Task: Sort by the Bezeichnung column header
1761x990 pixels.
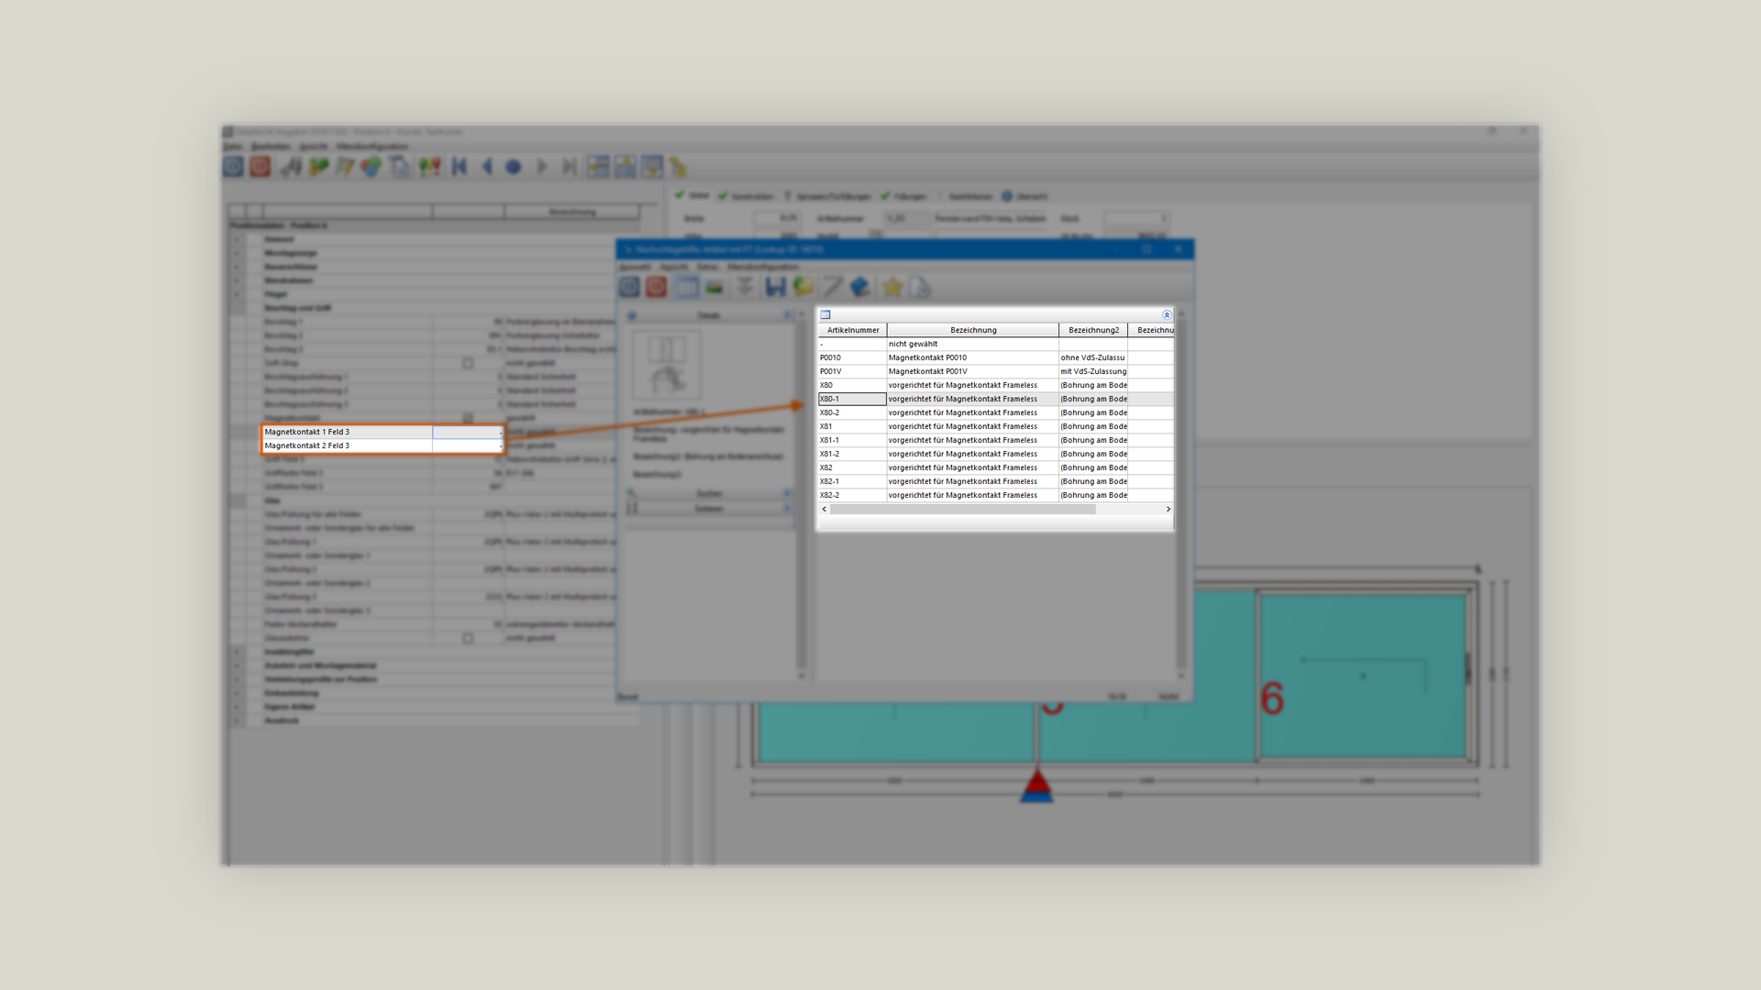Action: (x=973, y=330)
